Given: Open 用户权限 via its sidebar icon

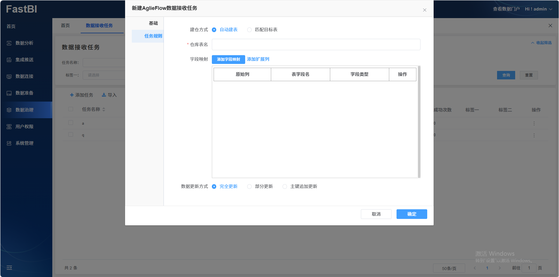Looking at the screenshot, I should pyautogui.click(x=9, y=127).
